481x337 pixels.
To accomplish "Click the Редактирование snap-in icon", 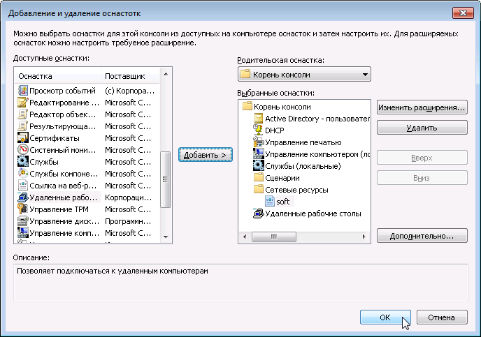I will (x=22, y=103).
